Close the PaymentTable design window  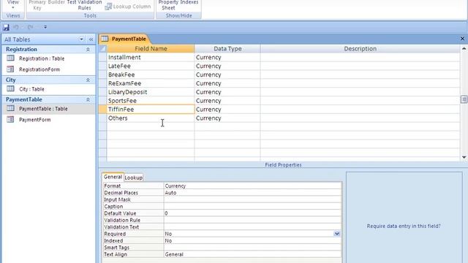point(462,39)
